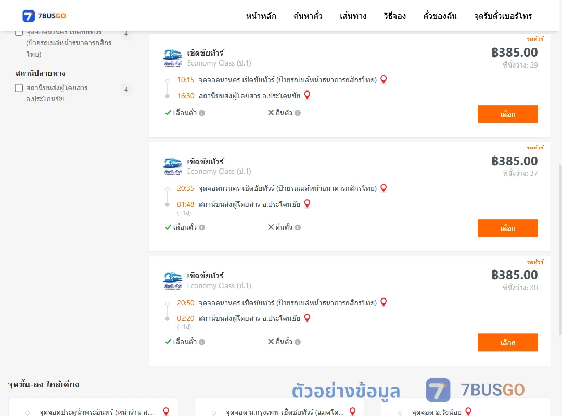Click ที่นั่งว่าง: 30 seat count
Screen dimensions: 562x416
coord(520,288)
